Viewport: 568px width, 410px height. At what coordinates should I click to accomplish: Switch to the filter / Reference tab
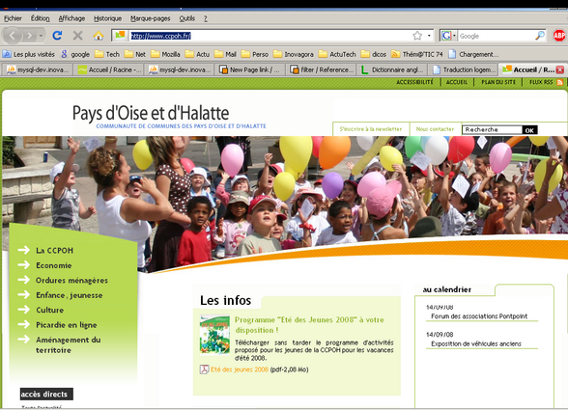321,69
